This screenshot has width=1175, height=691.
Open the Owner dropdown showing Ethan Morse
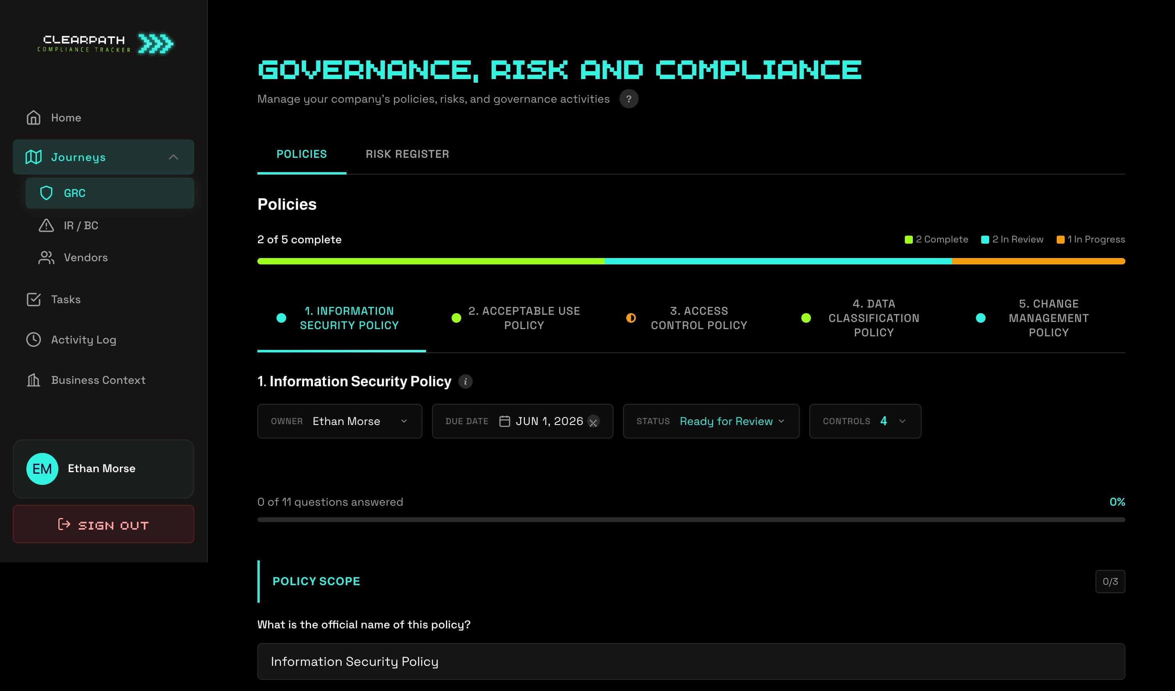click(339, 421)
